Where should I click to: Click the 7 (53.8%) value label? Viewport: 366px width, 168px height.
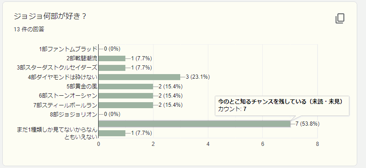307,124
